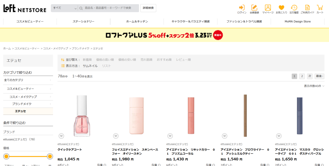Expand コスメ&ビューティー sidebar category
The image size is (329, 166).
click(28, 89)
